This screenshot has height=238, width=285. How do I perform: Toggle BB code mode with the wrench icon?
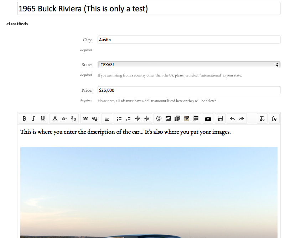274,118
